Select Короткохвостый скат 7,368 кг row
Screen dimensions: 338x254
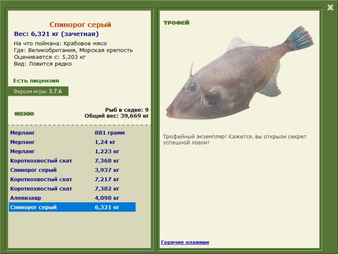click(x=72, y=161)
